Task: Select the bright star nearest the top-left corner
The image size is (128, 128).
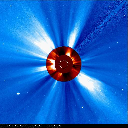Action: click(11, 6)
